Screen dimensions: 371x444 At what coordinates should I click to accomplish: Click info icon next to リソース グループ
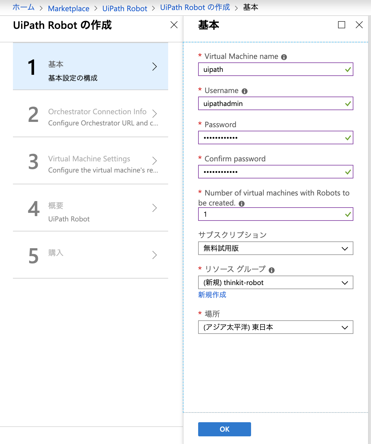pos(272,270)
